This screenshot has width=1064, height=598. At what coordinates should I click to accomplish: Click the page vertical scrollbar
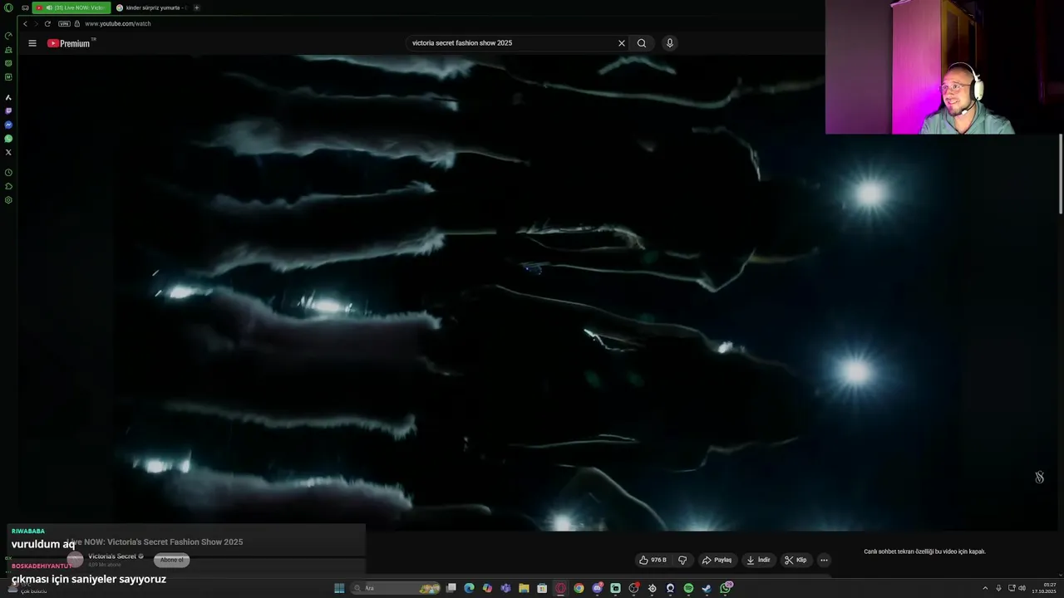click(1060, 173)
